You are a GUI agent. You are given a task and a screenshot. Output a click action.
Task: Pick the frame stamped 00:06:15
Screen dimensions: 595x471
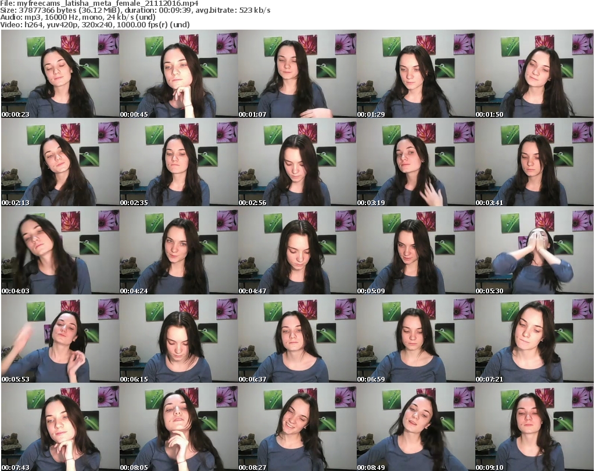point(179,339)
